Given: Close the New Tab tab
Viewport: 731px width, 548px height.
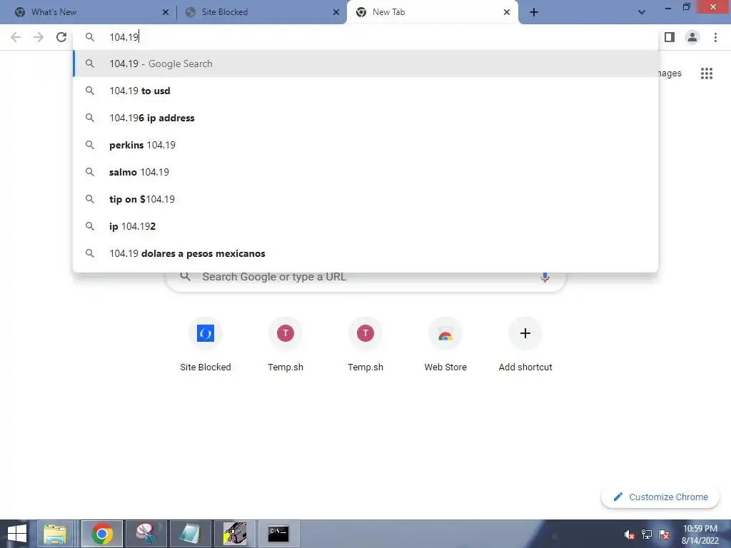Looking at the screenshot, I should [507, 13].
